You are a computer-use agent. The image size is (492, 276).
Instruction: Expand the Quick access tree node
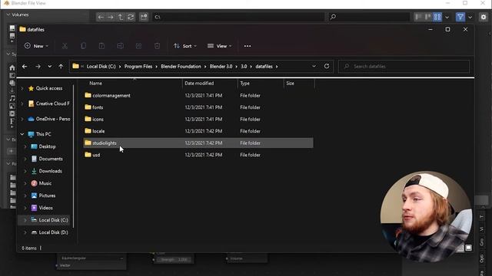tap(22, 89)
